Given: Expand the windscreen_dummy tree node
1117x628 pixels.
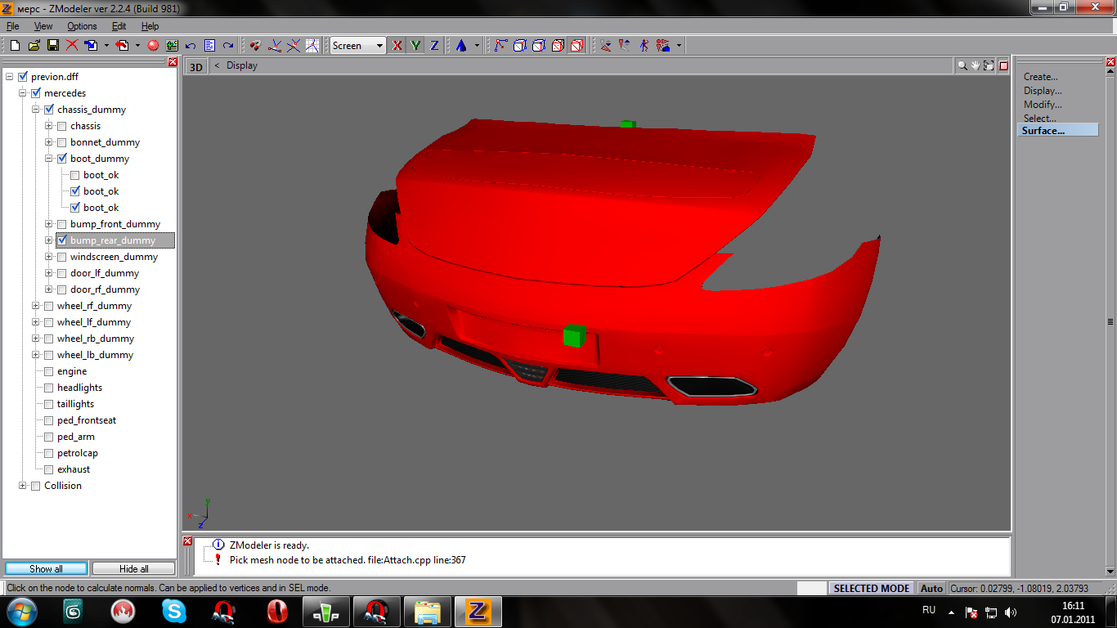Looking at the screenshot, I should tap(49, 257).
